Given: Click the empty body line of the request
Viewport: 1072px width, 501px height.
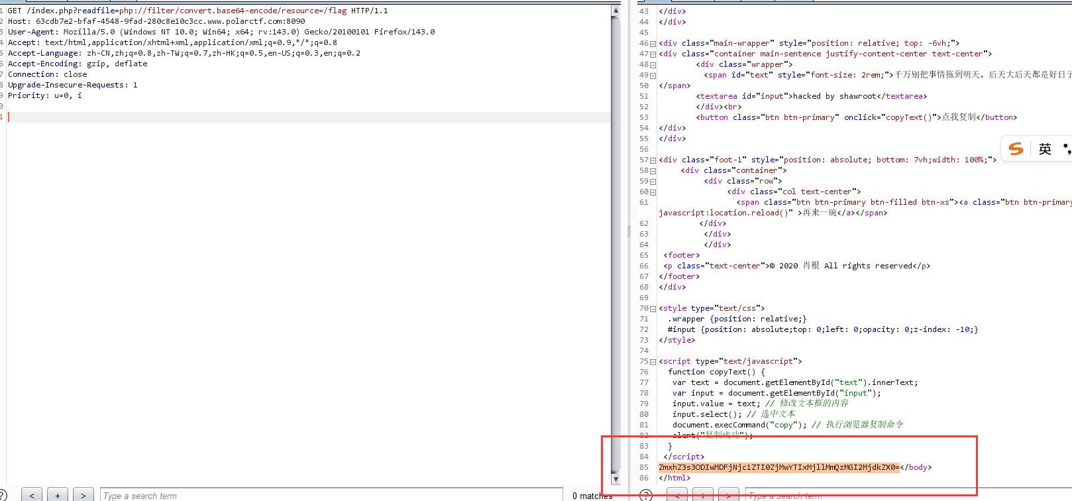Looking at the screenshot, I should point(309,117).
